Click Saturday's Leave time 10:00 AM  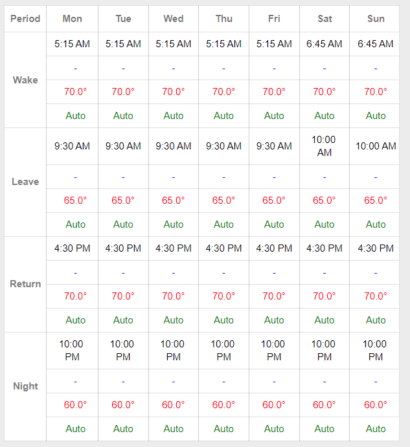[324, 146]
